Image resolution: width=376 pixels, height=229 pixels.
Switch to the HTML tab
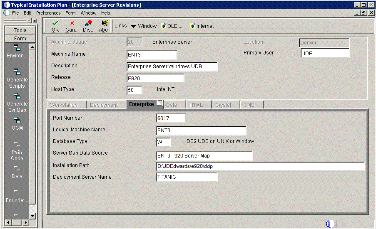pyautogui.click(x=199, y=105)
